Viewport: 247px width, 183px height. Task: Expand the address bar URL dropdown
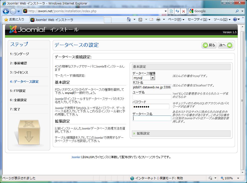coord(166,11)
